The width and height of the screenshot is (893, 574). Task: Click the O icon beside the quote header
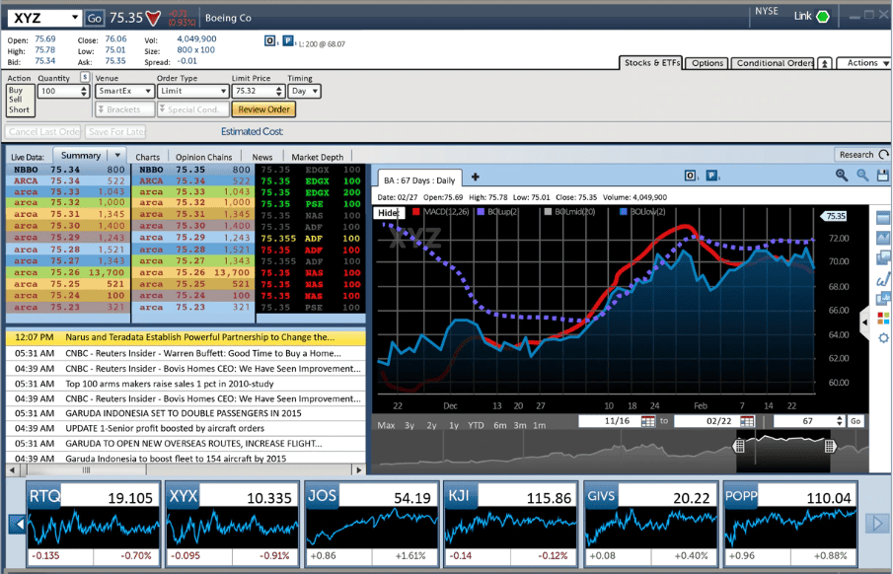270,41
